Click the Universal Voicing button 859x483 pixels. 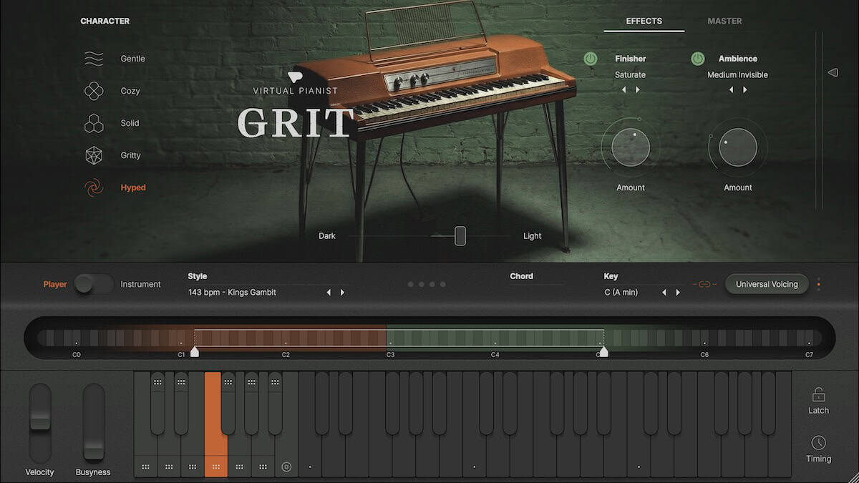tap(767, 283)
